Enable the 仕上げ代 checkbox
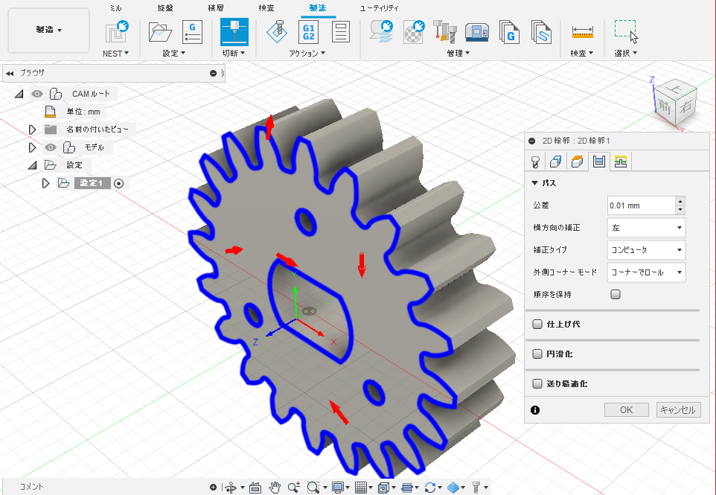This screenshot has height=495, width=716. (537, 325)
